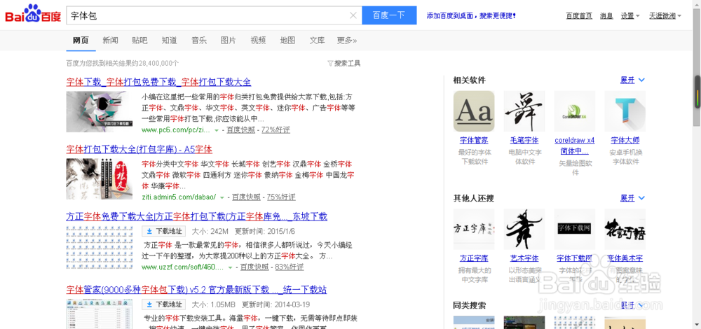Click thumbnail of the 字体管家 v5.2 result
The width and height of the screenshot is (701, 329).
coord(100,314)
